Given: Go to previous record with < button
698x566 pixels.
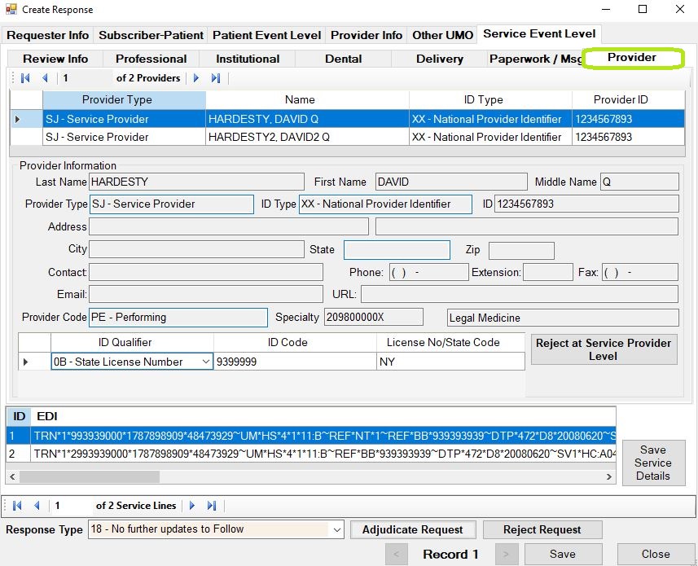Looking at the screenshot, I should 396,554.
